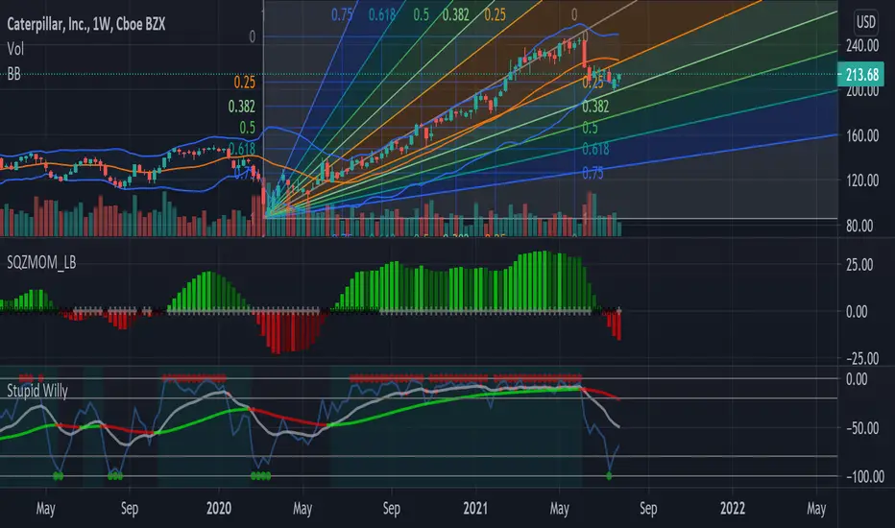Image resolution: width=895 pixels, height=528 pixels.
Task: Click the 2020 label on time axis
Action: pos(219,508)
